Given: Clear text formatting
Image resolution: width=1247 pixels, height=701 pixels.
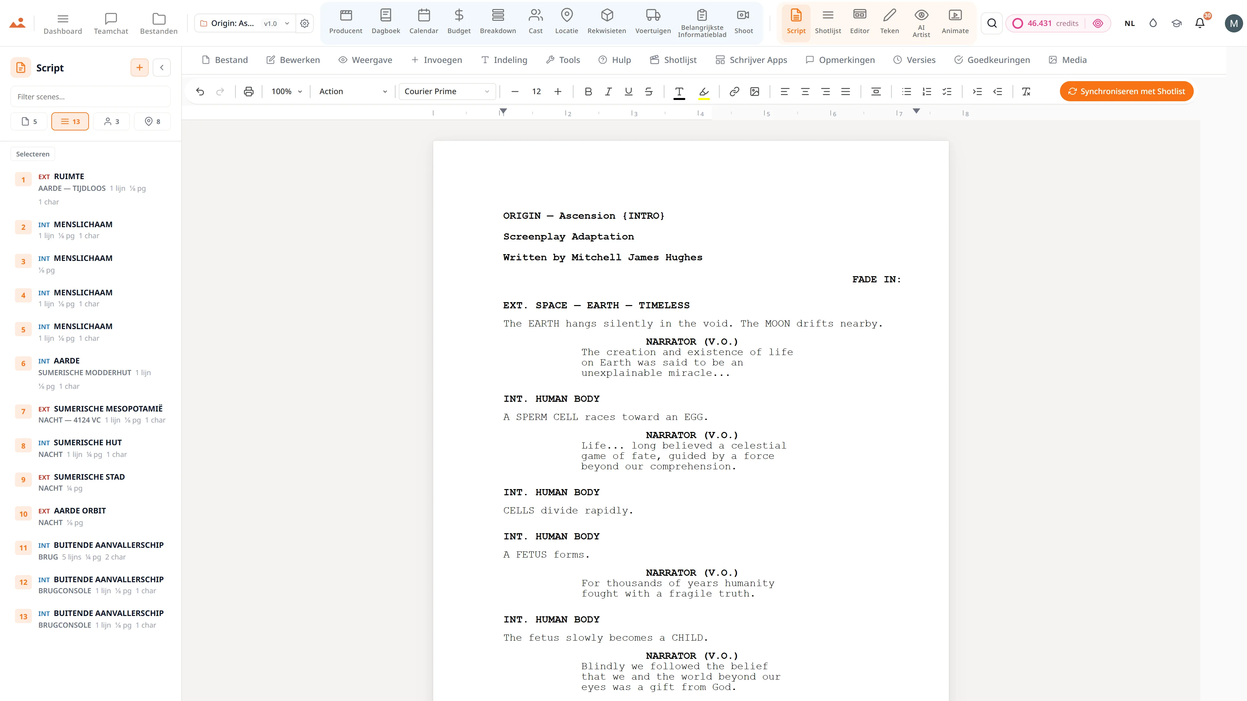Looking at the screenshot, I should [1026, 92].
